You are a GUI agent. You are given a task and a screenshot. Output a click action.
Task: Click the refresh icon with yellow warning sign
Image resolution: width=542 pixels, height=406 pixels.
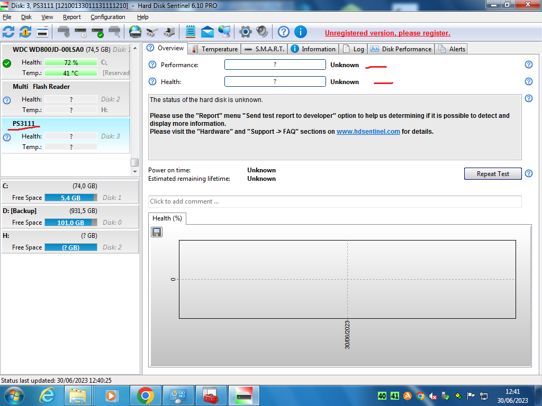(25, 32)
